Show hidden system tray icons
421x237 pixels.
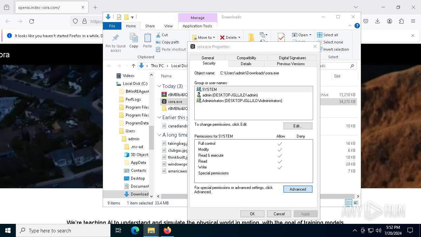pyautogui.click(x=355, y=230)
